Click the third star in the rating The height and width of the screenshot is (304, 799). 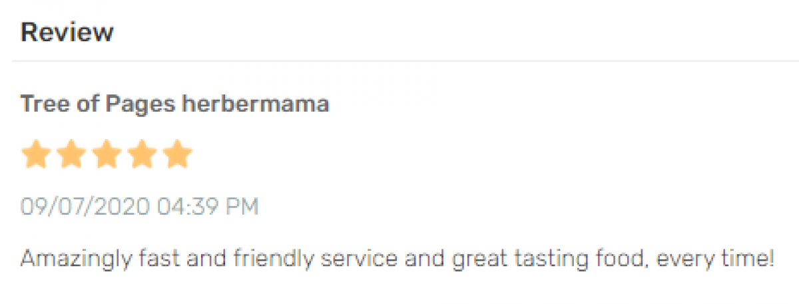(107, 155)
